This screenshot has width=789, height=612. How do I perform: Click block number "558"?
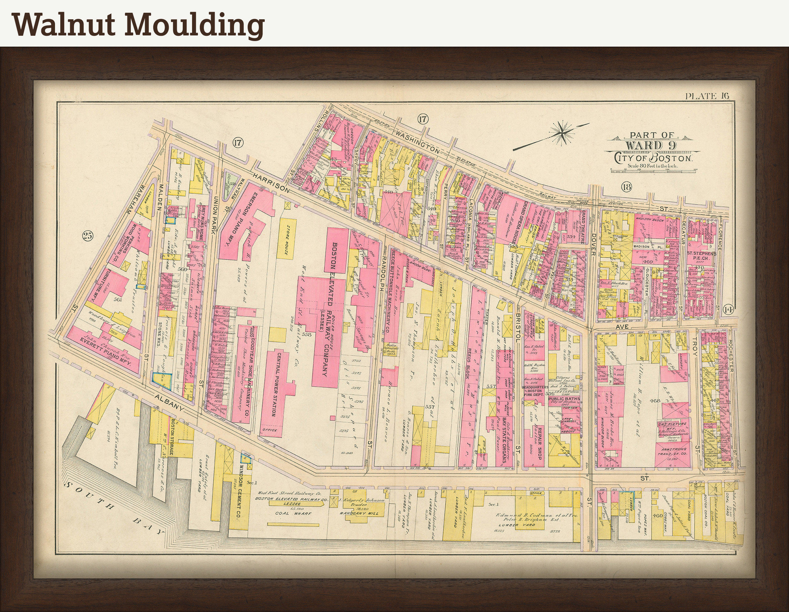[x=307, y=334]
